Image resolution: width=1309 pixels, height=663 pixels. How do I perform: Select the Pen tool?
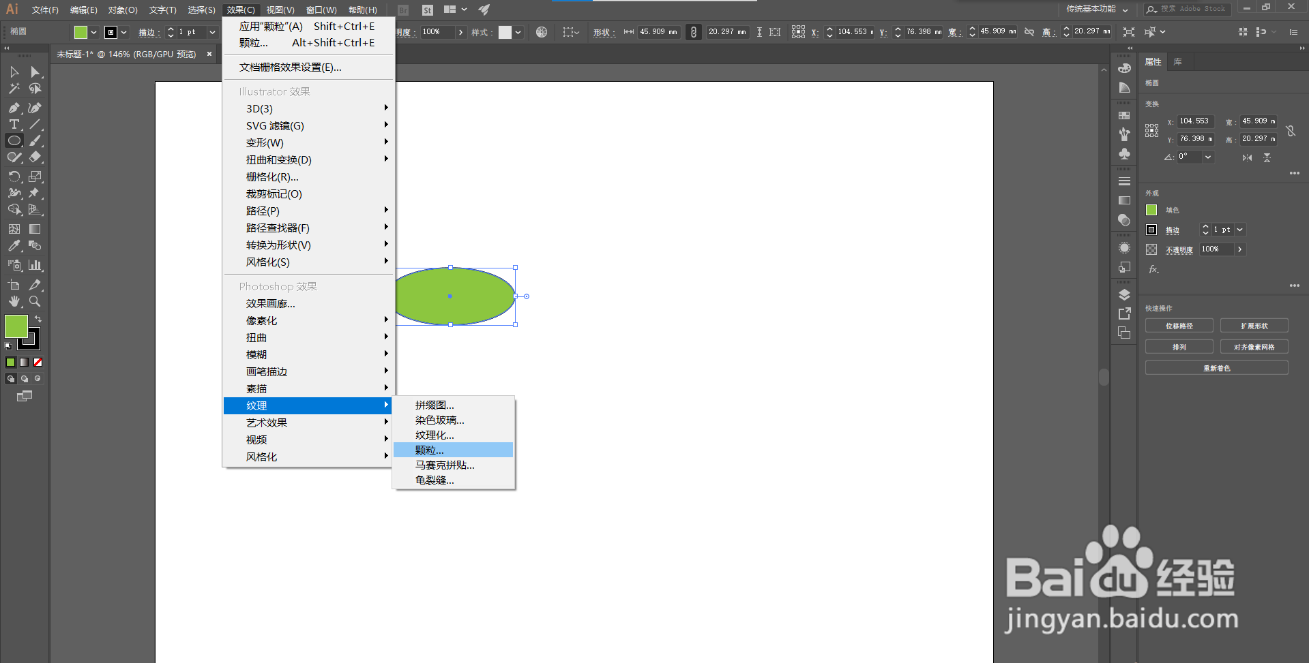click(14, 108)
